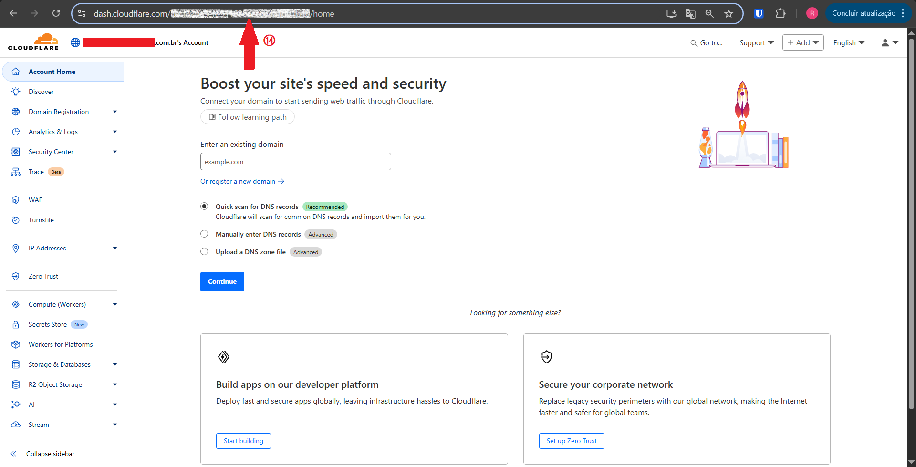The height and width of the screenshot is (467, 916).
Task: Click the Turnstile icon
Action: tap(16, 220)
